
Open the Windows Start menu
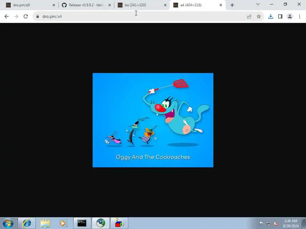point(8,223)
